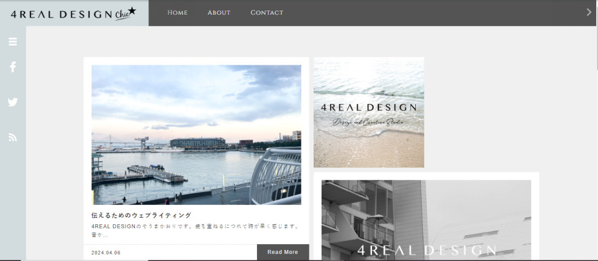Select Contact in the top navigation
The height and width of the screenshot is (261, 598).
click(266, 13)
